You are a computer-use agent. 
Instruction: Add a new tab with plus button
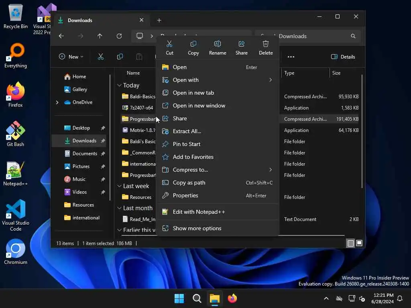coord(159,20)
